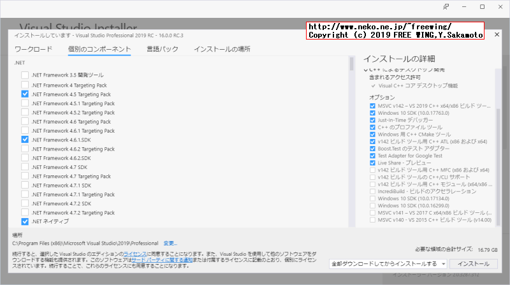The height and width of the screenshot is (285, 510).
Task: Uncheck MSVC v142 VS 2019 C++ build tools
Action: 372,106
